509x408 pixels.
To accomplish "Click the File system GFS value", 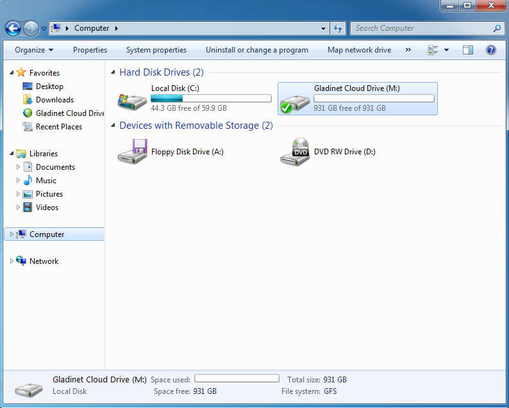I will (330, 391).
